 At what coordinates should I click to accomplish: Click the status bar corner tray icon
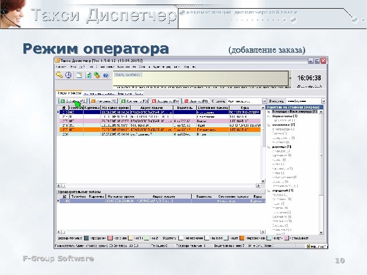(308, 246)
